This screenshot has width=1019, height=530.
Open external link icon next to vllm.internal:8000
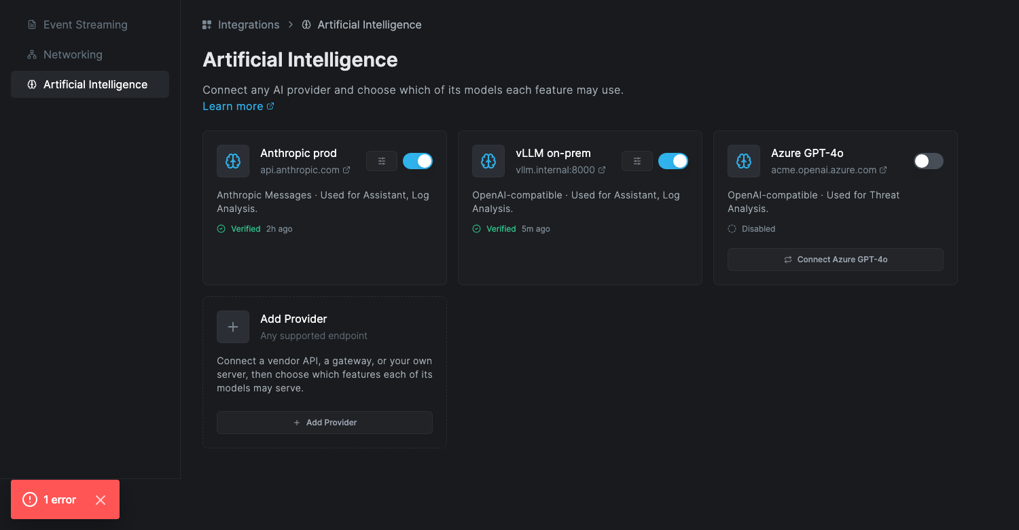pyautogui.click(x=602, y=170)
